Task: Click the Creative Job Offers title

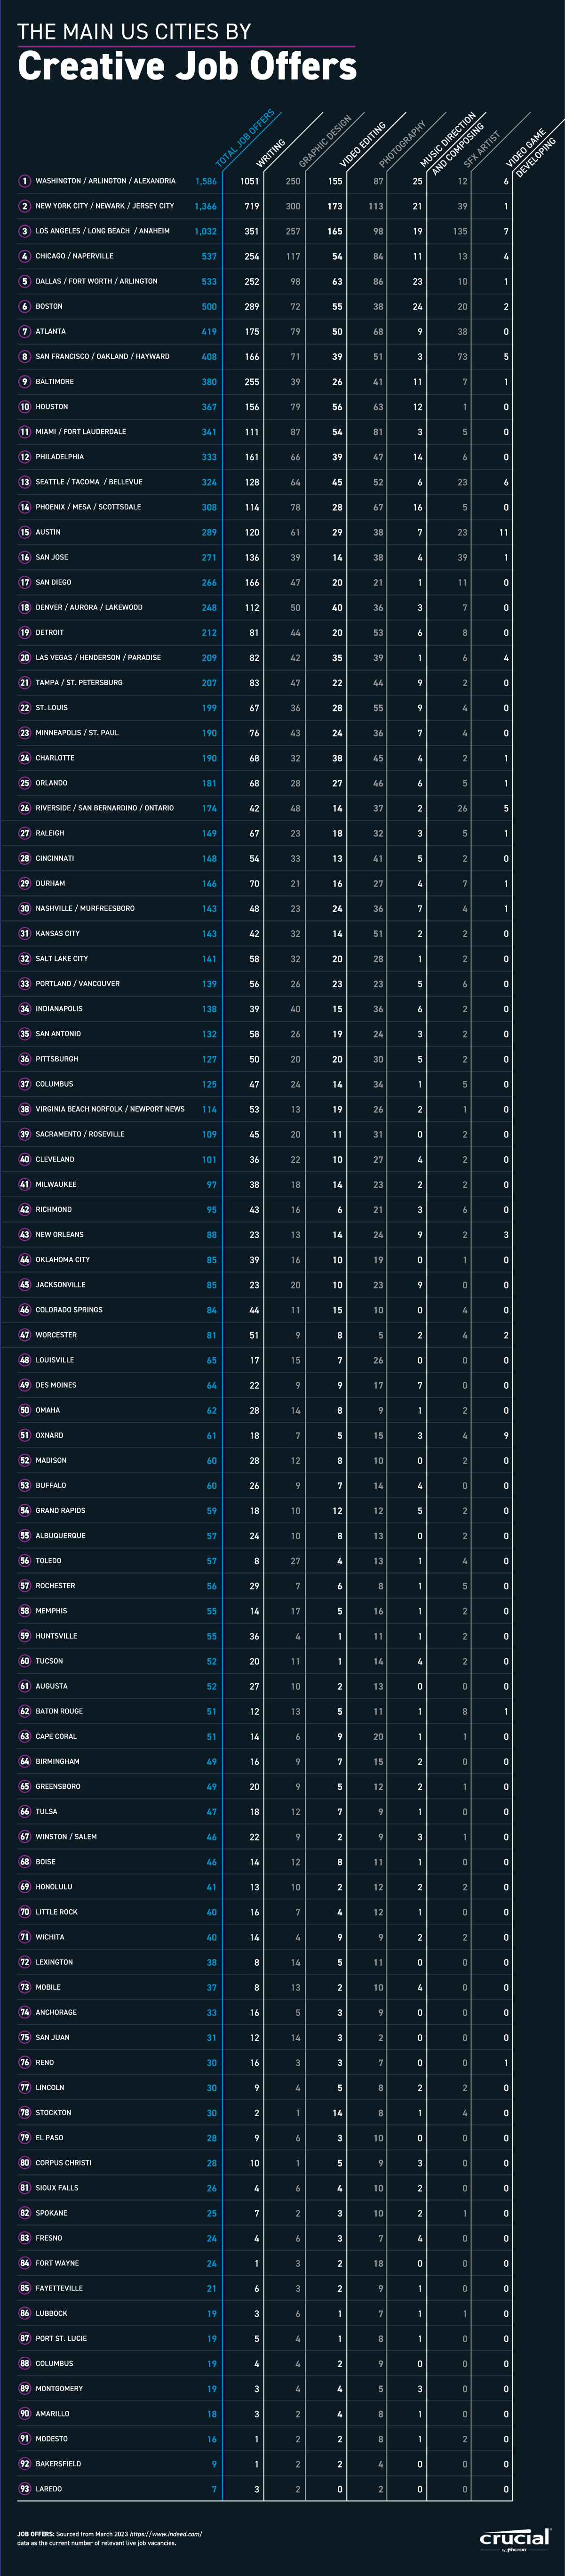Action: click(x=187, y=66)
